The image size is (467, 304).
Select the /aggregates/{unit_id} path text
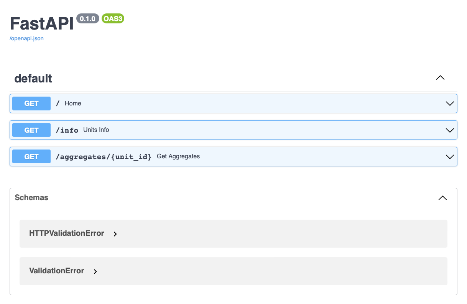(x=104, y=157)
